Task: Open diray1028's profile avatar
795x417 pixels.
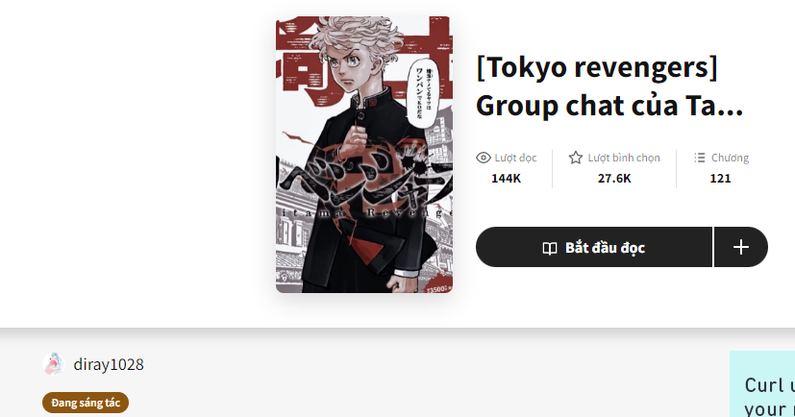Action: coord(53,364)
